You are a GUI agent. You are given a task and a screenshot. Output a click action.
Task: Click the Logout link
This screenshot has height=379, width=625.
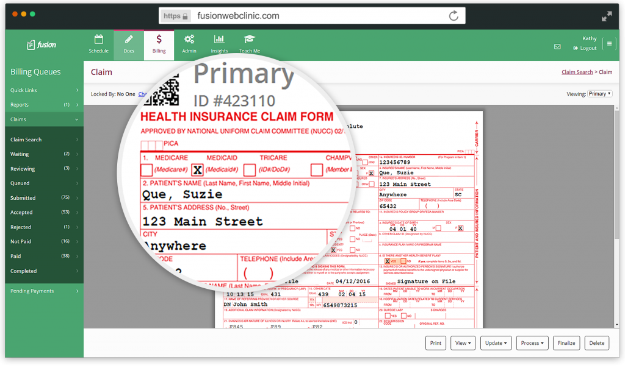(x=585, y=48)
